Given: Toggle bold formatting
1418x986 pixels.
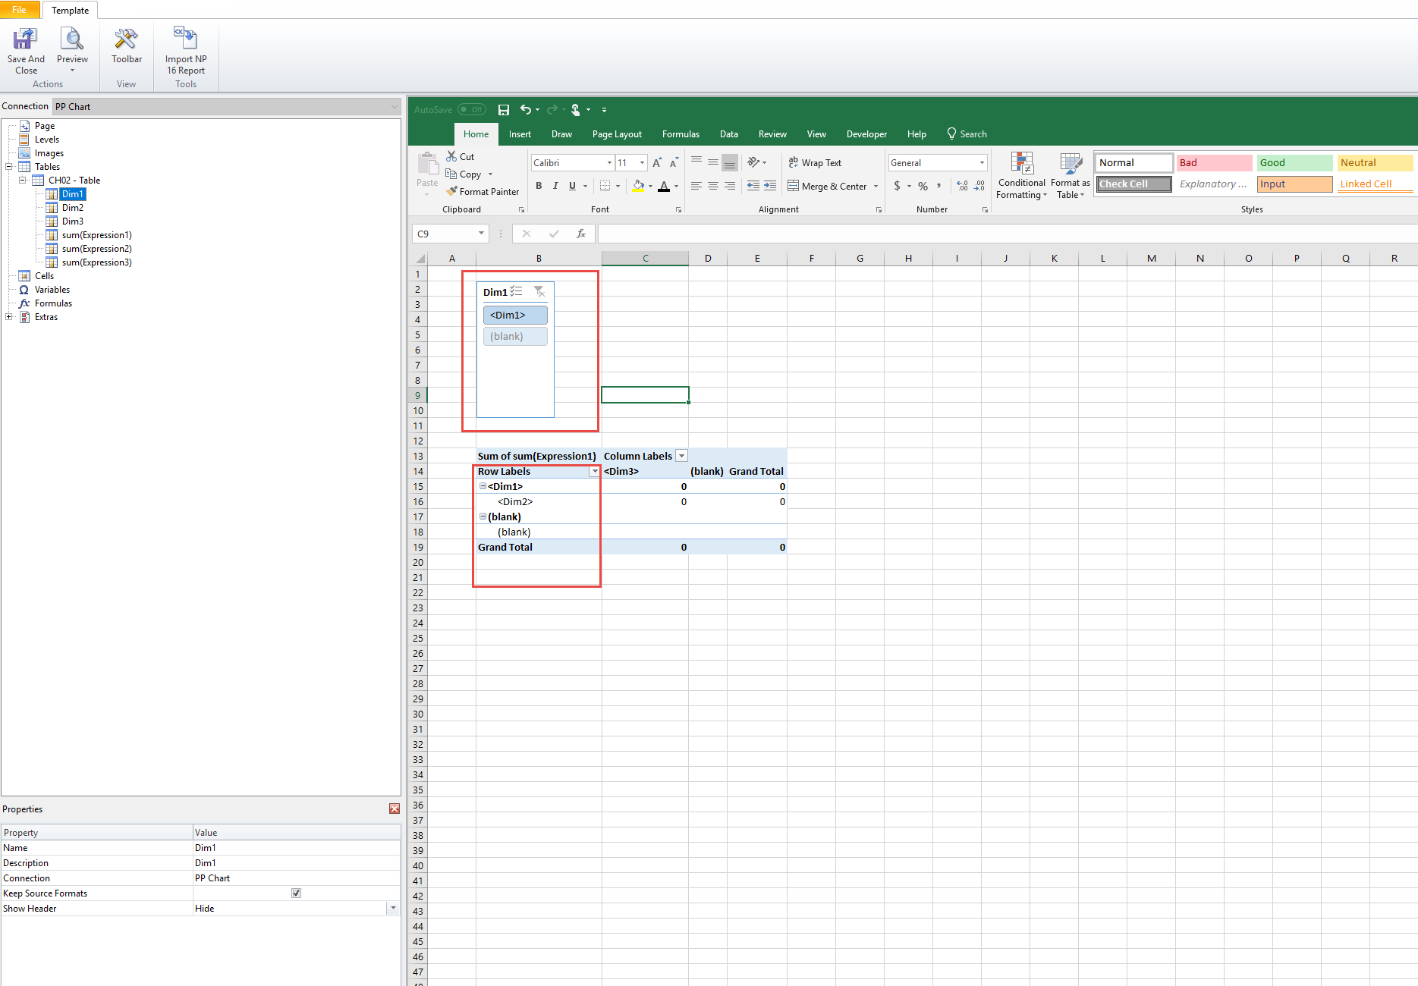Looking at the screenshot, I should click(539, 187).
